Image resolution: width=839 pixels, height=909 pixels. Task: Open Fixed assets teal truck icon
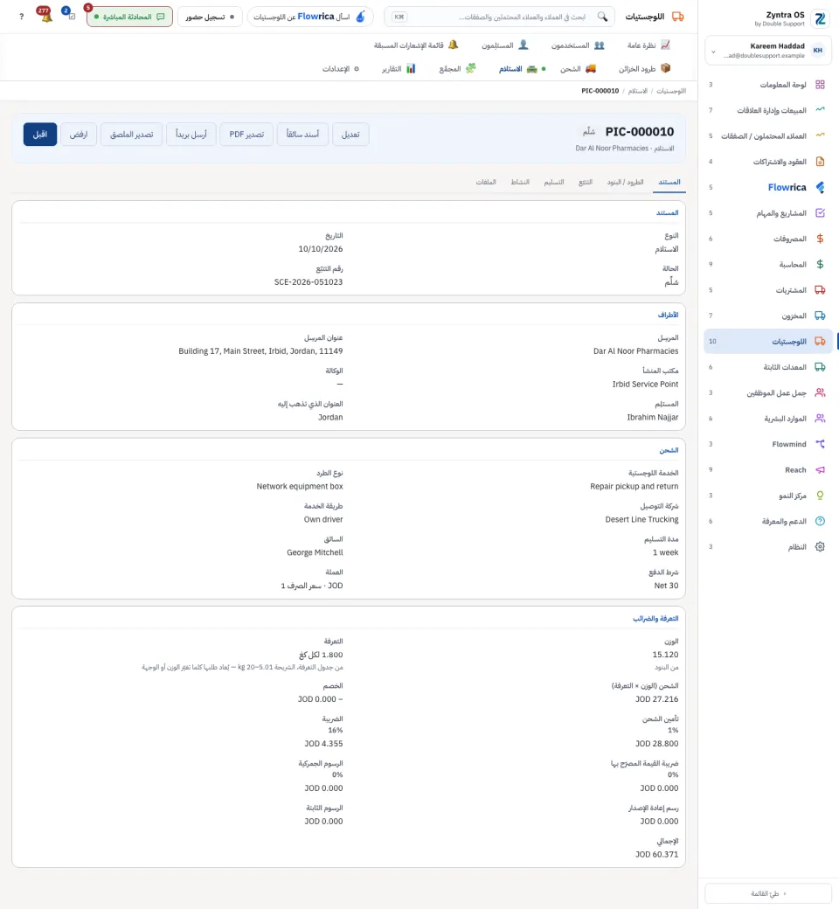pos(820,367)
